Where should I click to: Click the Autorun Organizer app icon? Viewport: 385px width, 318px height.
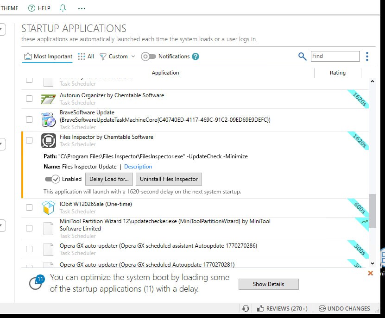click(x=48, y=99)
